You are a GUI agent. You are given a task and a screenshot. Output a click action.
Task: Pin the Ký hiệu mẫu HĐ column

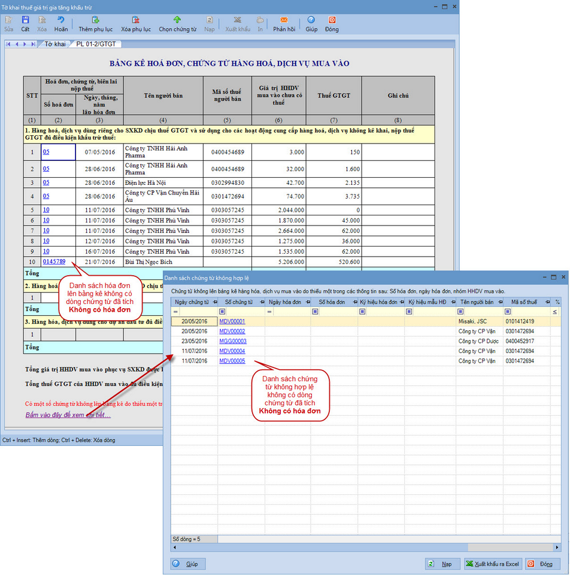(453, 302)
